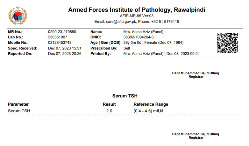Click the Reference Range column header
Image resolution: width=249 pixels, height=146 pixels.
tap(151, 104)
